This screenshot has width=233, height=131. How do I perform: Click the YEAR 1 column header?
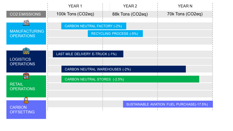tap(75, 6)
